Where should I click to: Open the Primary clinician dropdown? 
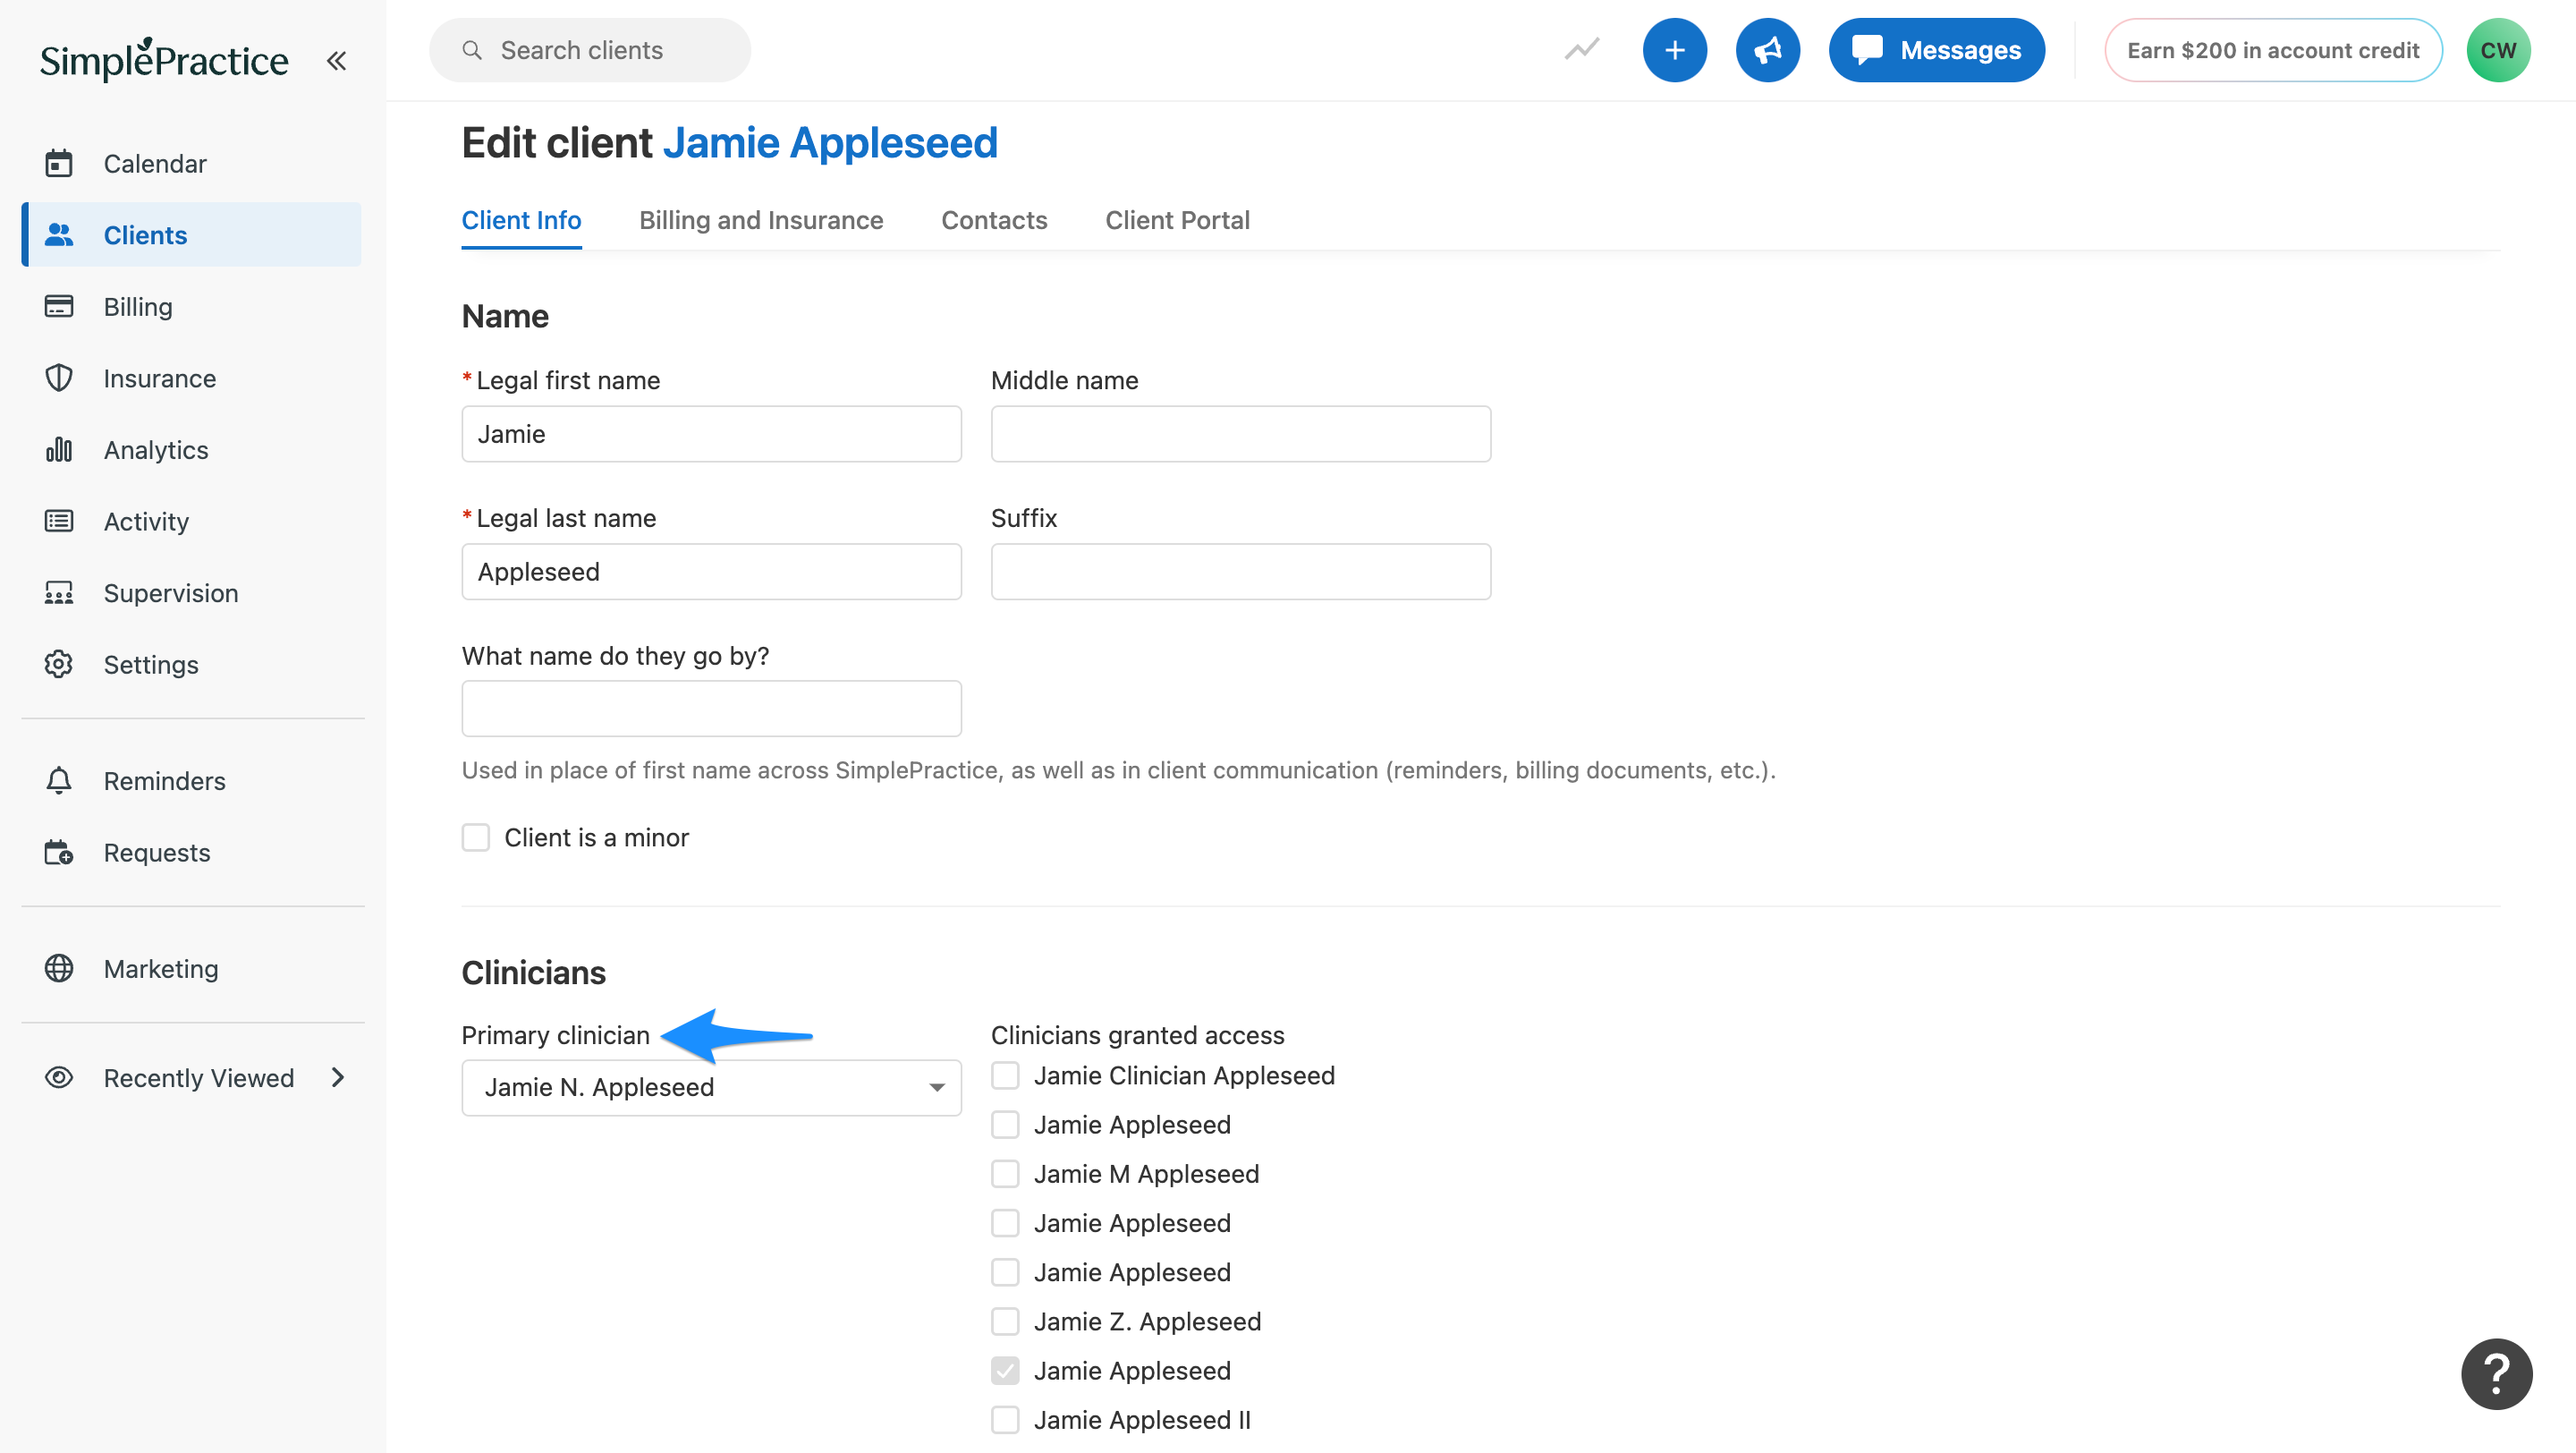point(711,1087)
